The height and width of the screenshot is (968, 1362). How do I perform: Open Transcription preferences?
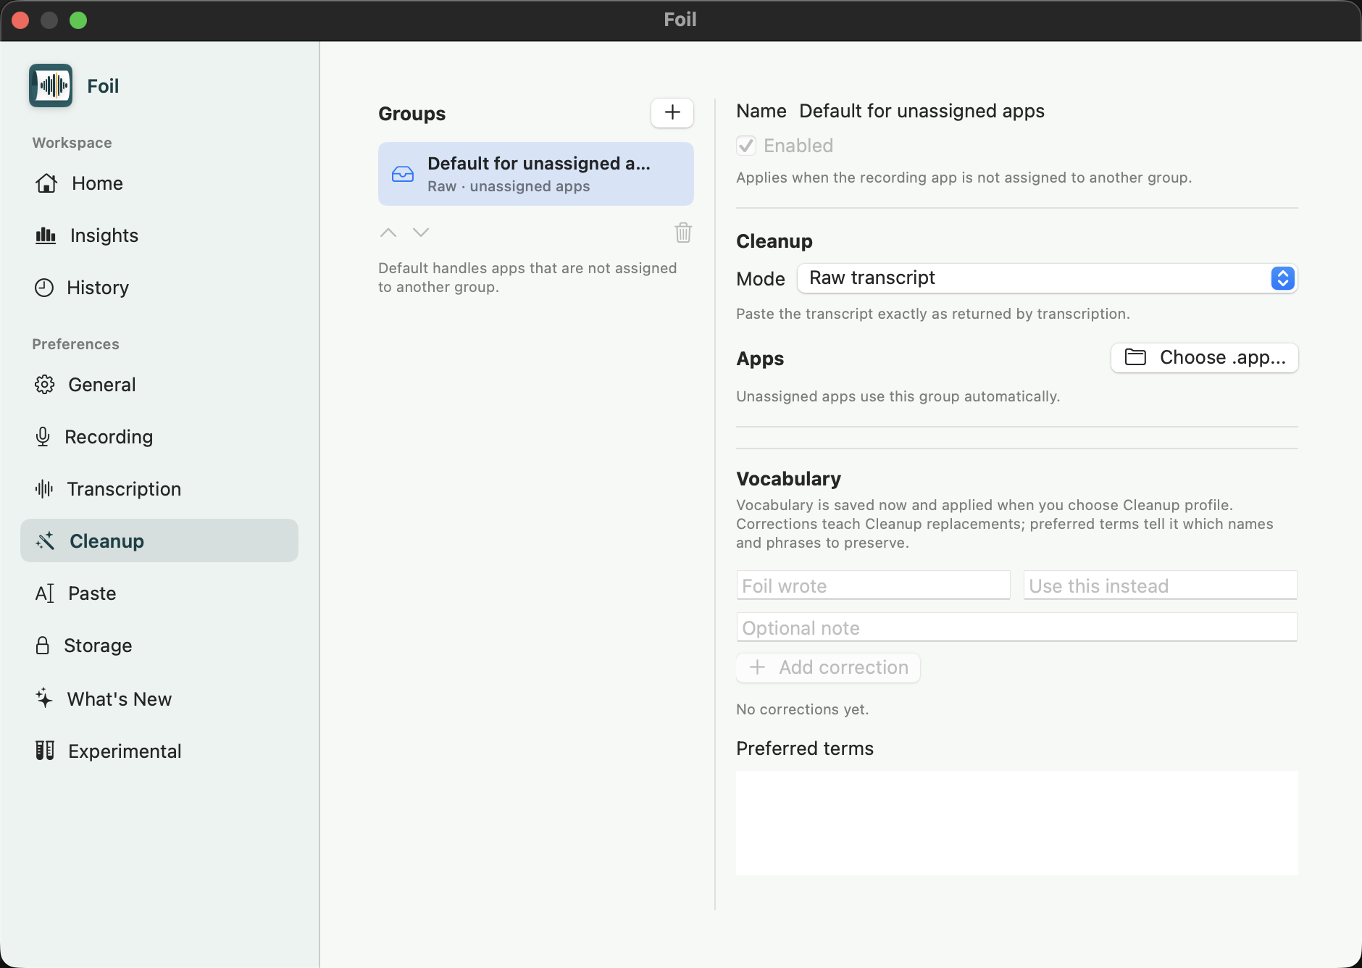click(159, 489)
